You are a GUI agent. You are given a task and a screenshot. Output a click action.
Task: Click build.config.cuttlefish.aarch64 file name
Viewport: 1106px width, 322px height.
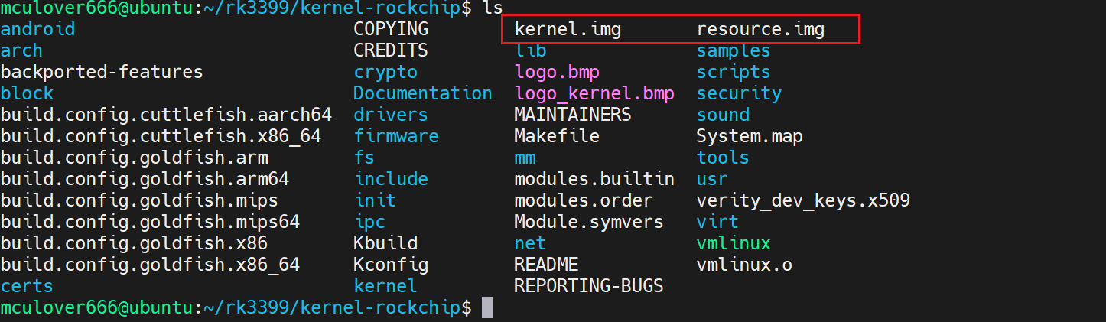pos(166,115)
